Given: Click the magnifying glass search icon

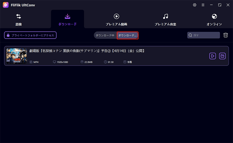Looking at the screenshot, I should click(190, 35).
